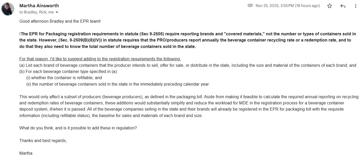Click Martha Ainsworth's profile avatar

(8, 9)
